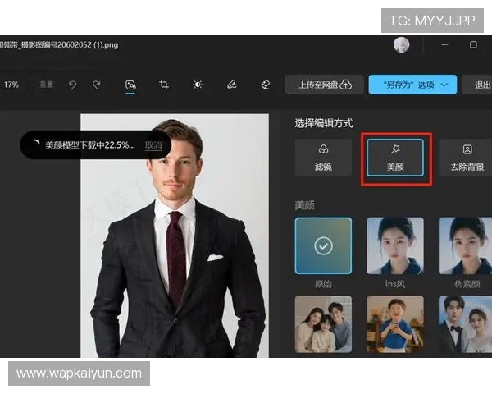Choose the 滤镜 filter editing mode
Screen dimensions: 492x394
pos(323,158)
